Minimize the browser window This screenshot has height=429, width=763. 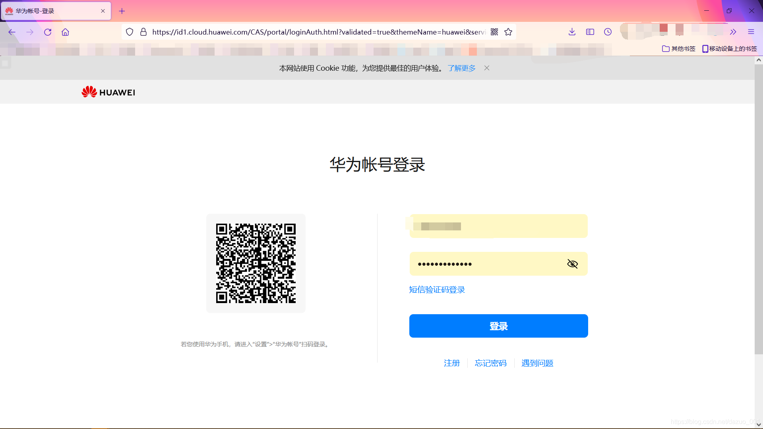[707, 11]
